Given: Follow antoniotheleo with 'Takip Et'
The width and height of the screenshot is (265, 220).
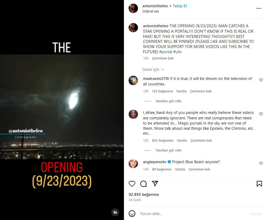Looking at the screenshot, I should coord(180,6).
